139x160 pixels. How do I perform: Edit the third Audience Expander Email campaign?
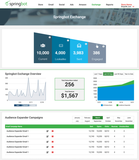click(47, 142)
